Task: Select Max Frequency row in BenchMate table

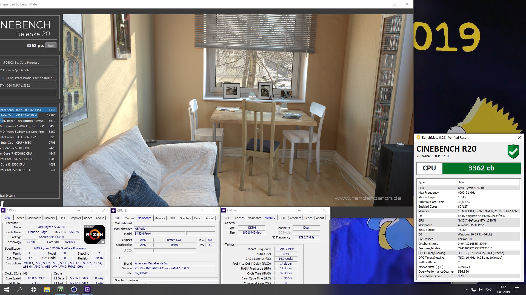Action: pos(468,193)
